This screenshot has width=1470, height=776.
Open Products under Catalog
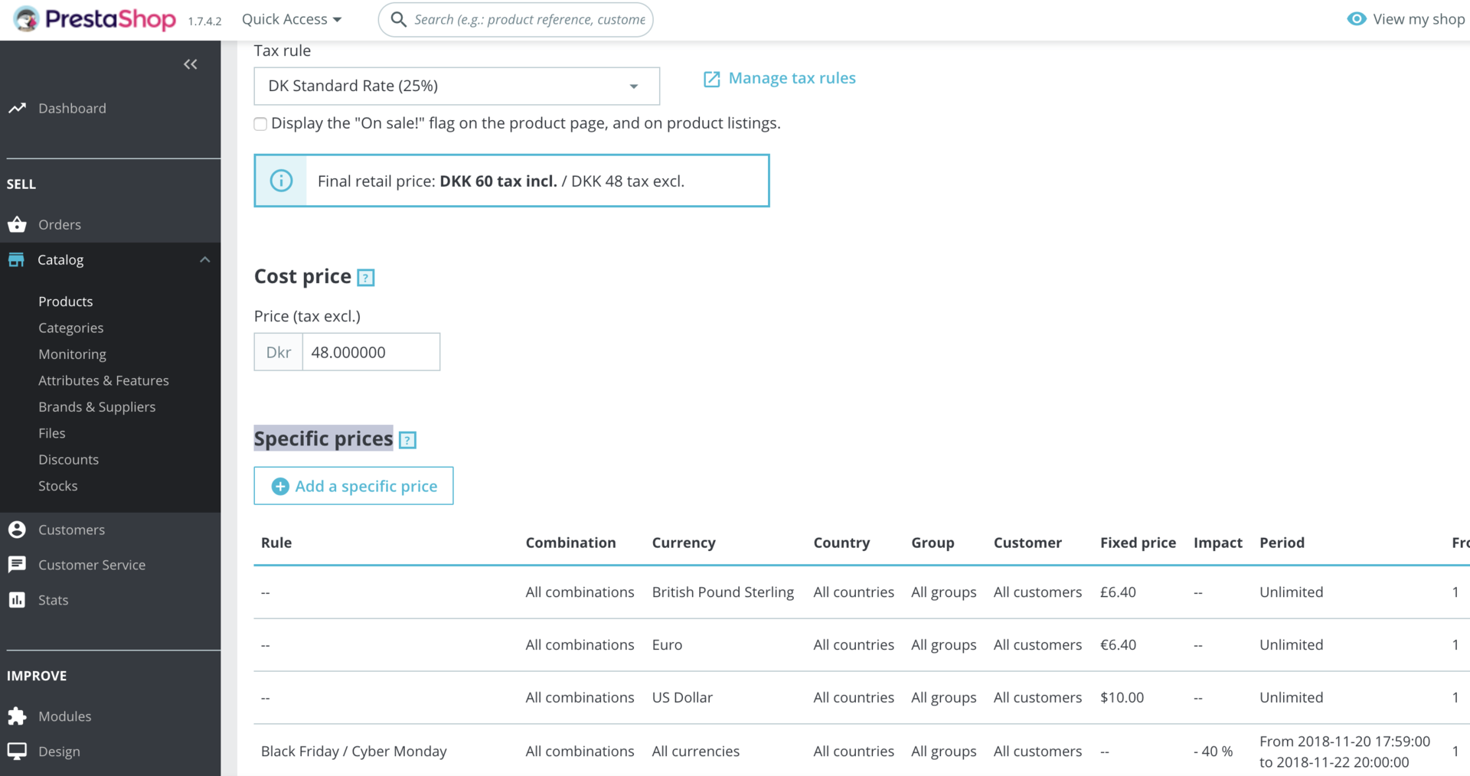coord(66,302)
